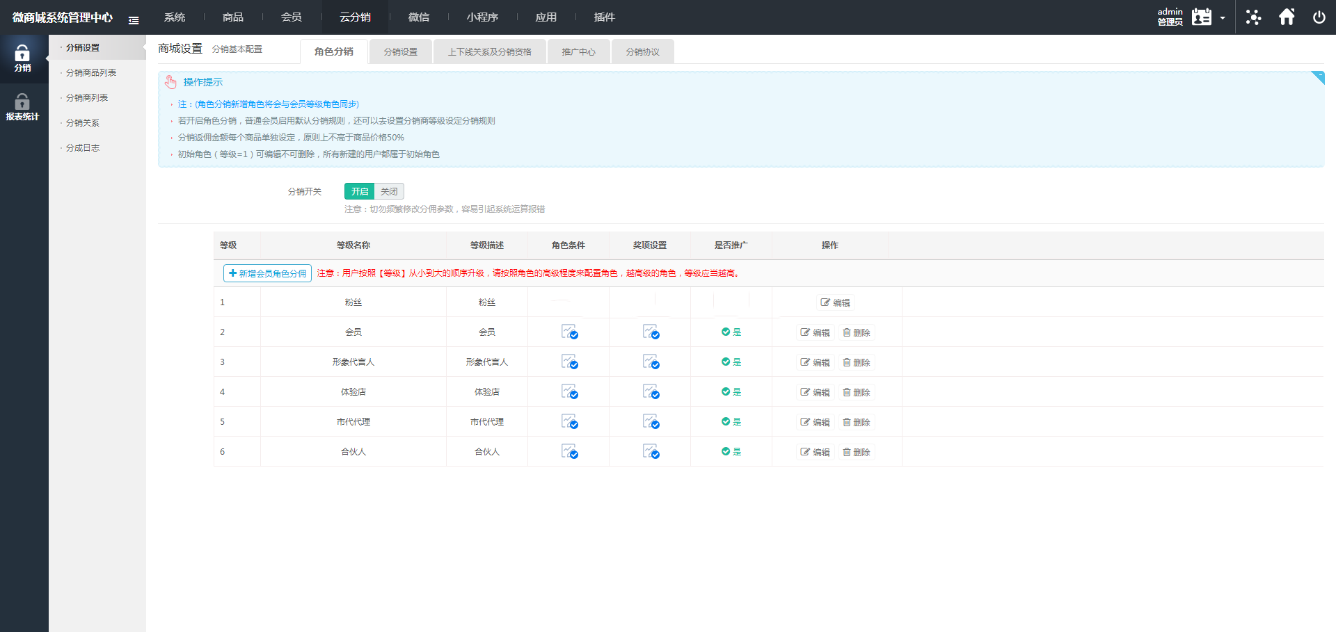
Task: Open the admin account dropdown arrow
Action: [x=1223, y=18]
